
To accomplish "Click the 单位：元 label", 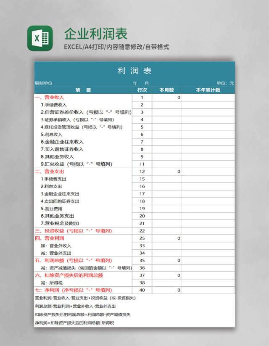I will tap(225, 83).
